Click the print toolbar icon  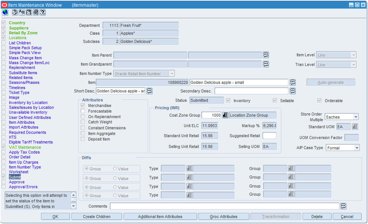(36, 12)
